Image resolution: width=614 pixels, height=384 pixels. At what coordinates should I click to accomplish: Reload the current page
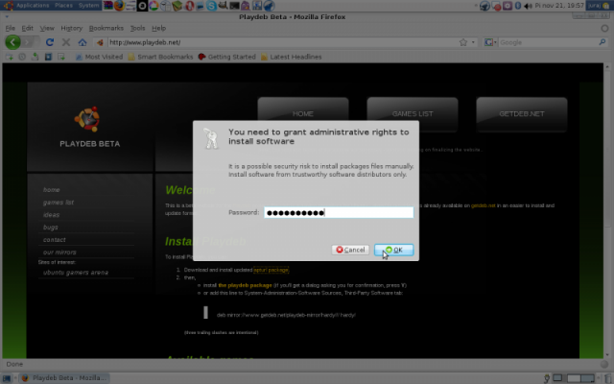click(x=49, y=42)
